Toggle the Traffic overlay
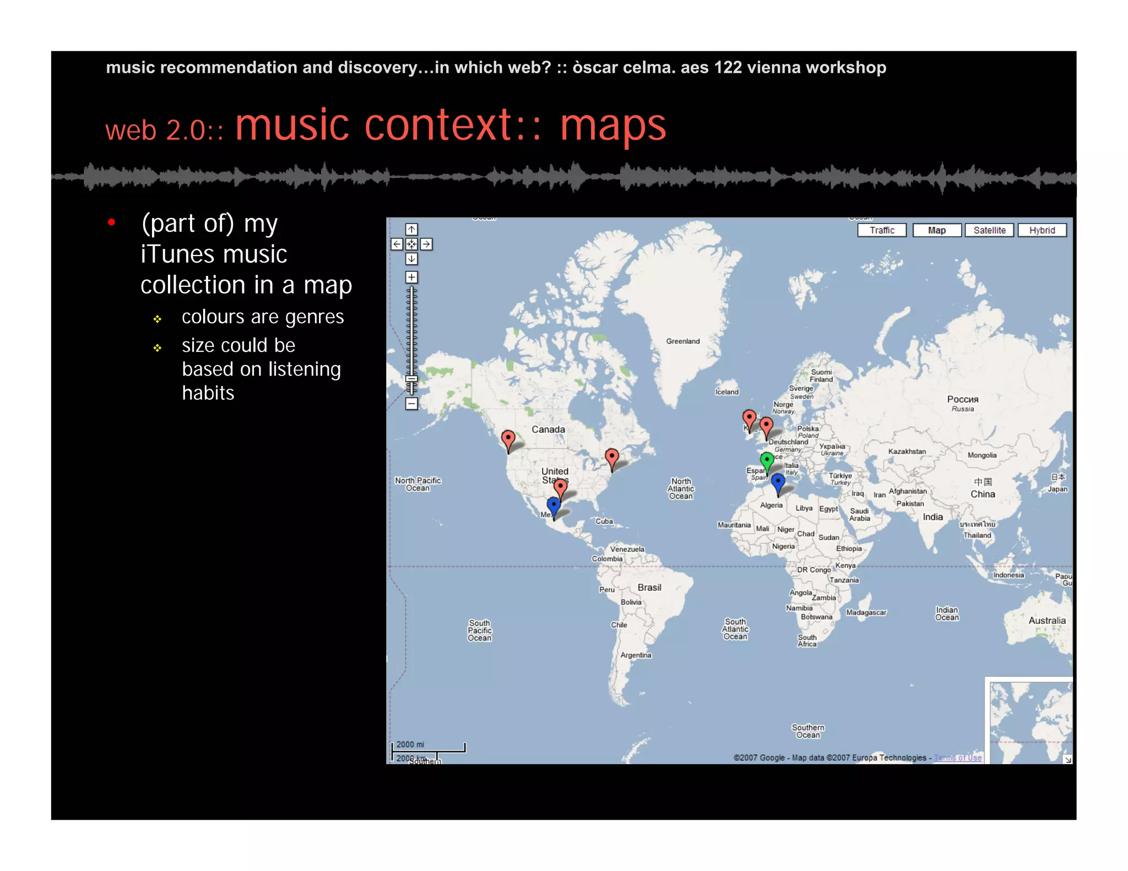Image resolution: width=1128 pixels, height=871 pixels. point(882,230)
